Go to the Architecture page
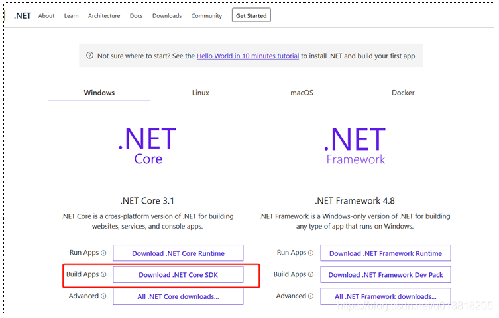Image resolution: width=499 pixels, height=318 pixels. click(x=104, y=16)
